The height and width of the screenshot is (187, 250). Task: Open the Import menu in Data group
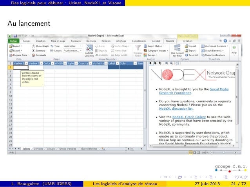(15, 46)
